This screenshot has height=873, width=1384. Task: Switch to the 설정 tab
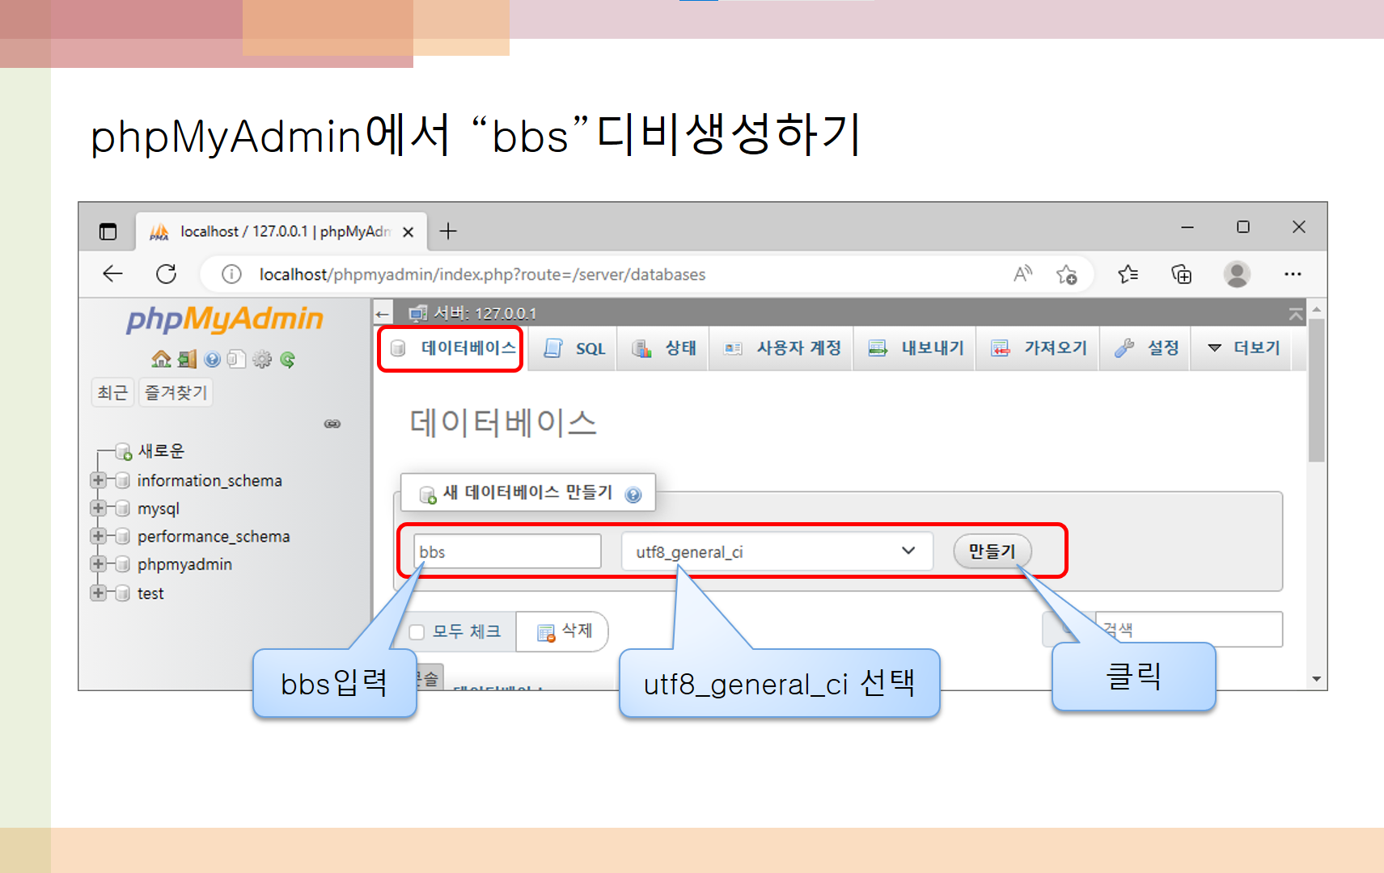click(1145, 348)
